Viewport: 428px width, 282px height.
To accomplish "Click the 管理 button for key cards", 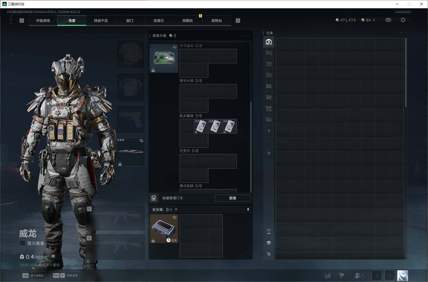I will pyautogui.click(x=232, y=198).
